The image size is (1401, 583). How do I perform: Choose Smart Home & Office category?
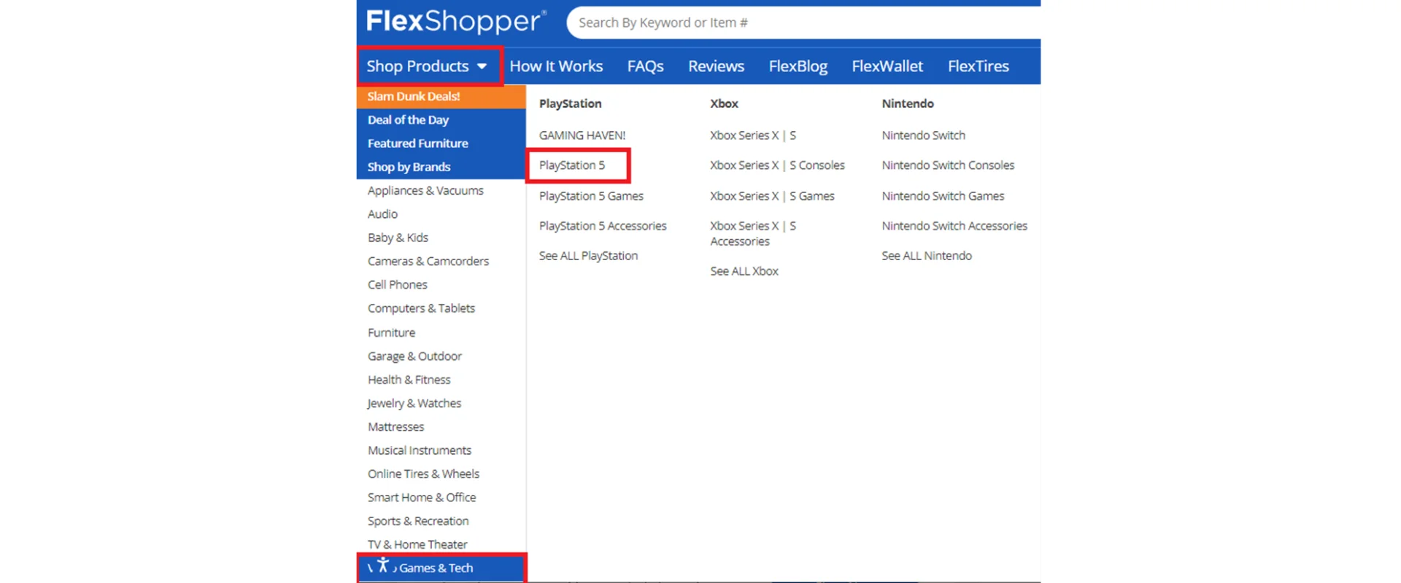(x=422, y=497)
